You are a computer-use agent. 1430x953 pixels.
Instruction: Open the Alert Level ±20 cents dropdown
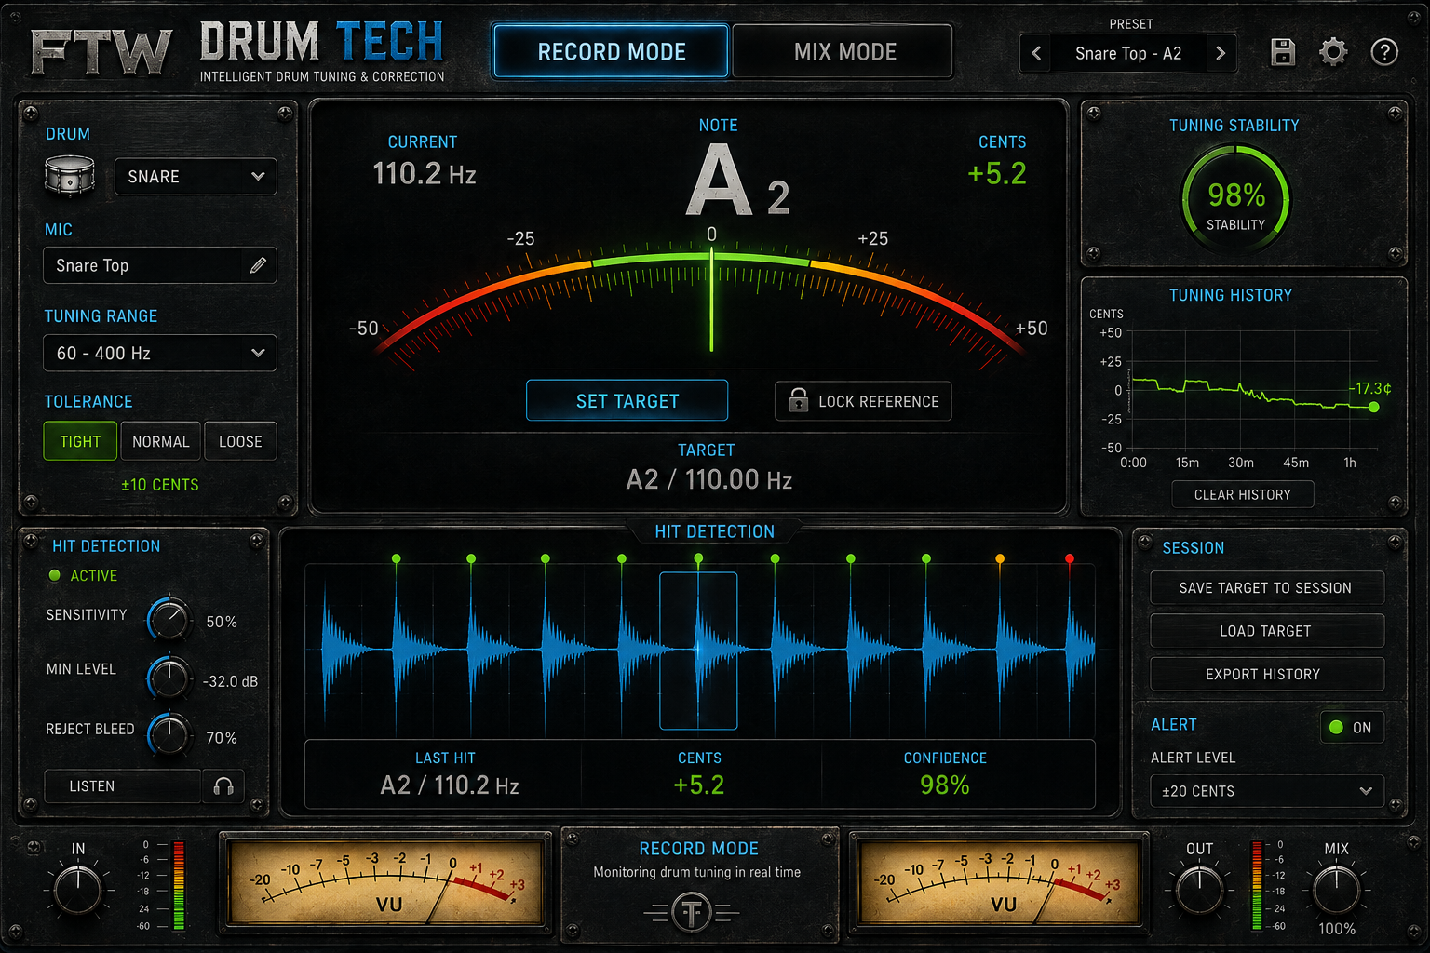1267,791
